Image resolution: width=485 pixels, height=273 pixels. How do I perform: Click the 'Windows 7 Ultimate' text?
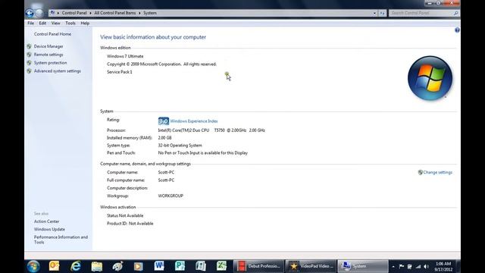coord(125,56)
